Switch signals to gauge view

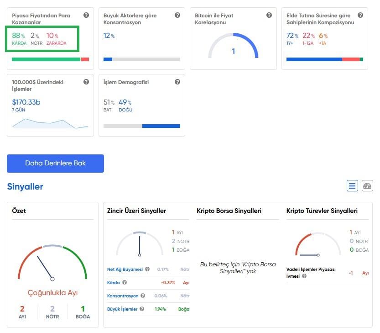click(367, 186)
